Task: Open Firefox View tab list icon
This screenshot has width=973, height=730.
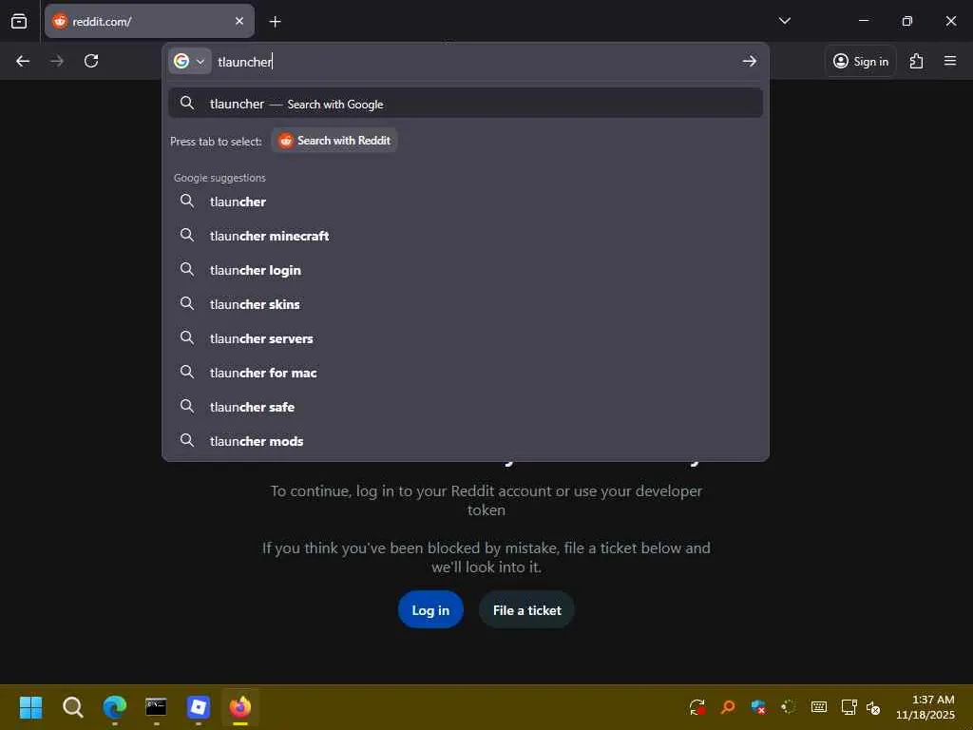Action: (19, 21)
